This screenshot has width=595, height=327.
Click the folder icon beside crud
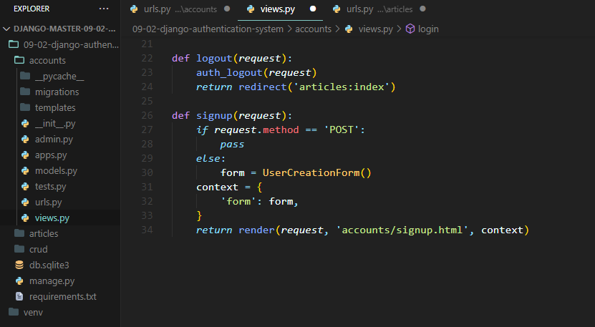tap(19, 249)
